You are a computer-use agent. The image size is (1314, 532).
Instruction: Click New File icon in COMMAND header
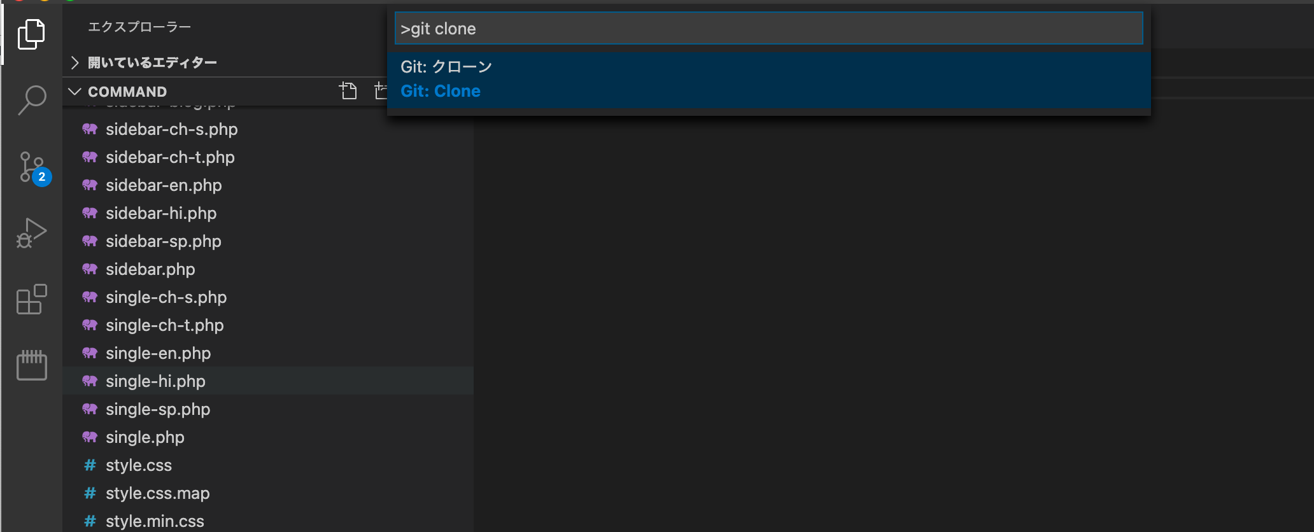[348, 91]
